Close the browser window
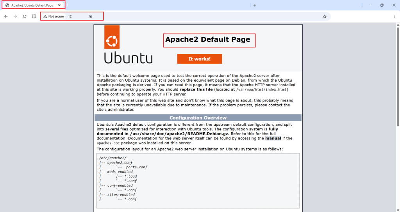This screenshot has height=212, width=400. 394,5
